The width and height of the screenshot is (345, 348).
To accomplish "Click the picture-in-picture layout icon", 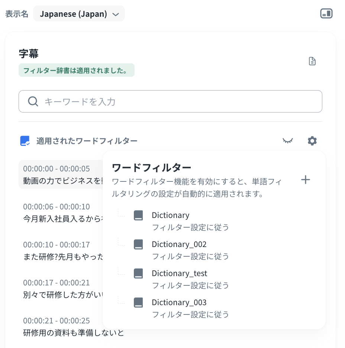I will click(x=326, y=14).
